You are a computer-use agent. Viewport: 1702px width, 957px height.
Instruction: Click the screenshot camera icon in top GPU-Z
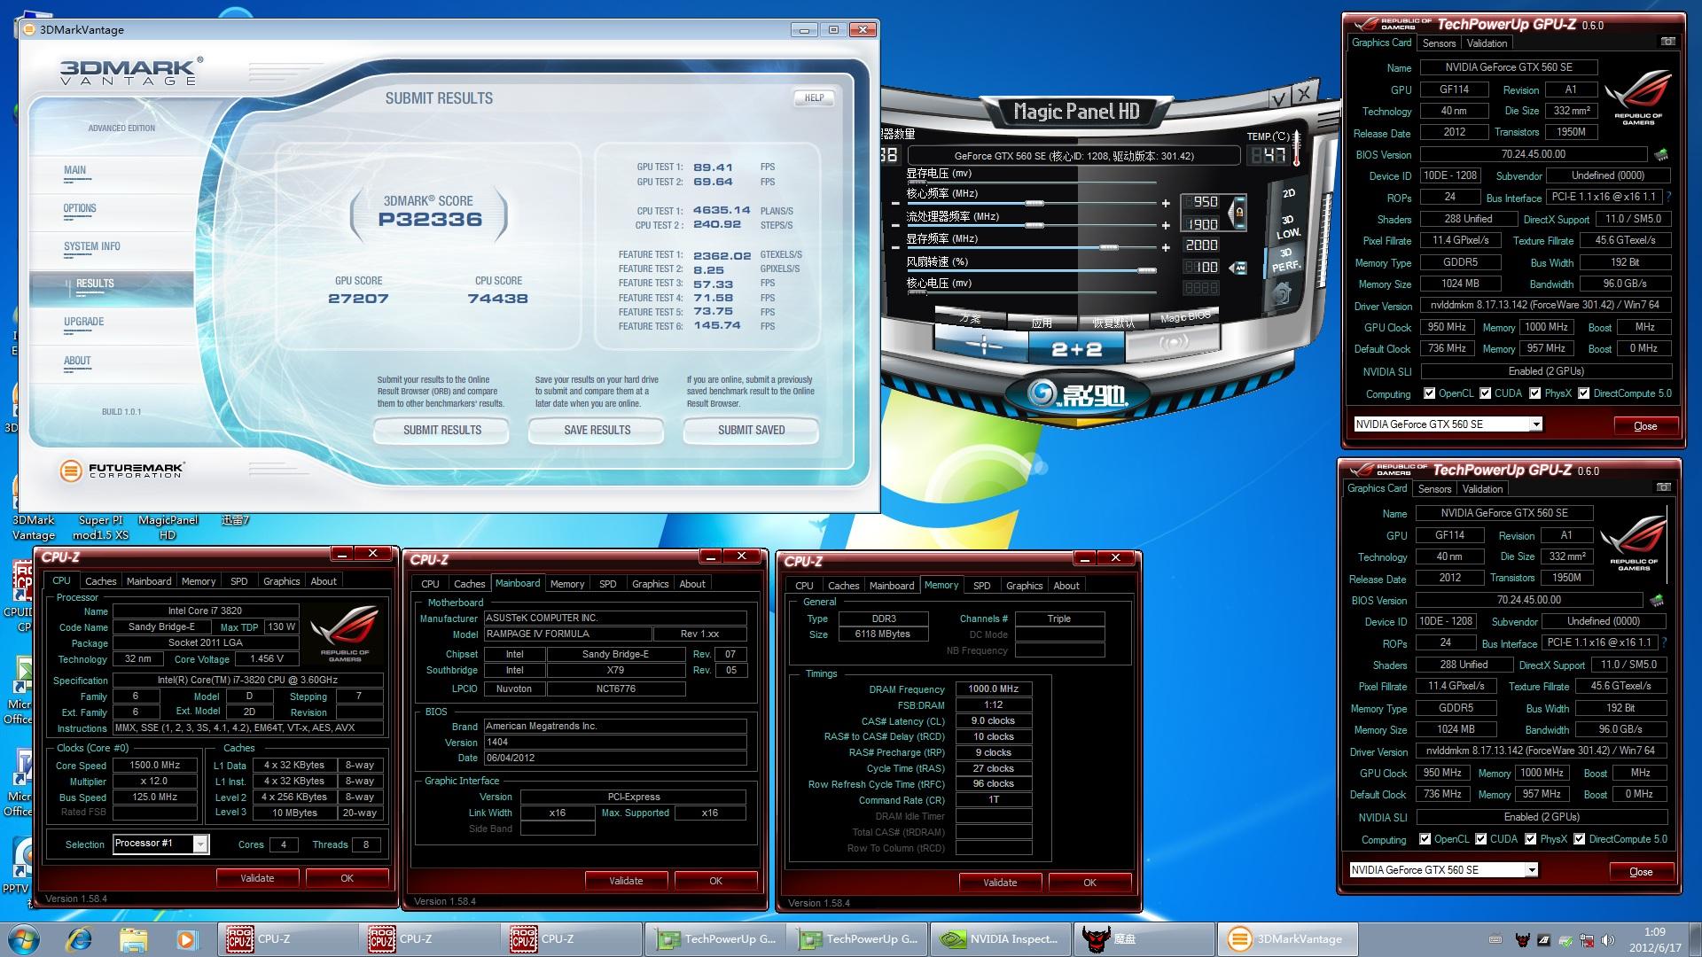(1667, 42)
